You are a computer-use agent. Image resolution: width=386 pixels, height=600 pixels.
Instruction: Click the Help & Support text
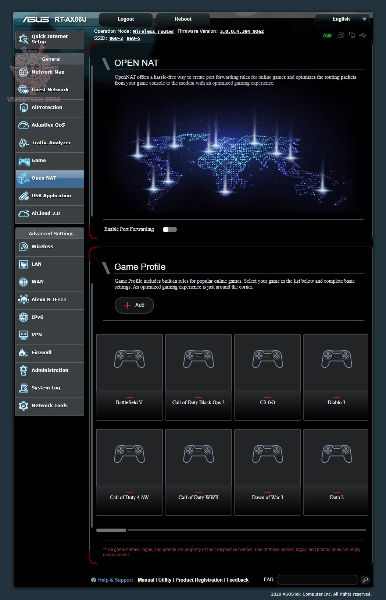115,580
